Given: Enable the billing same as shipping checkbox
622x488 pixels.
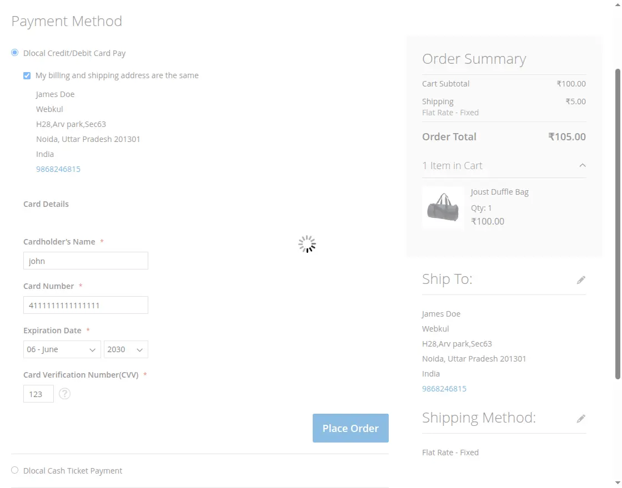Looking at the screenshot, I should (x=26, y=75).
